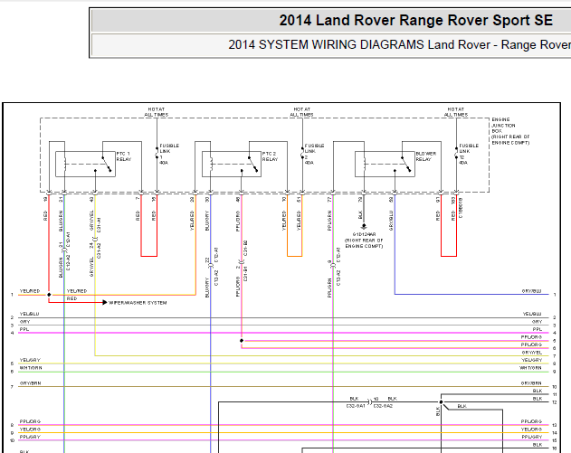Viewport: 571px width, 453px height.
Task: Select the "BLOWER RELAY" label
Action: tap(426, 156)
